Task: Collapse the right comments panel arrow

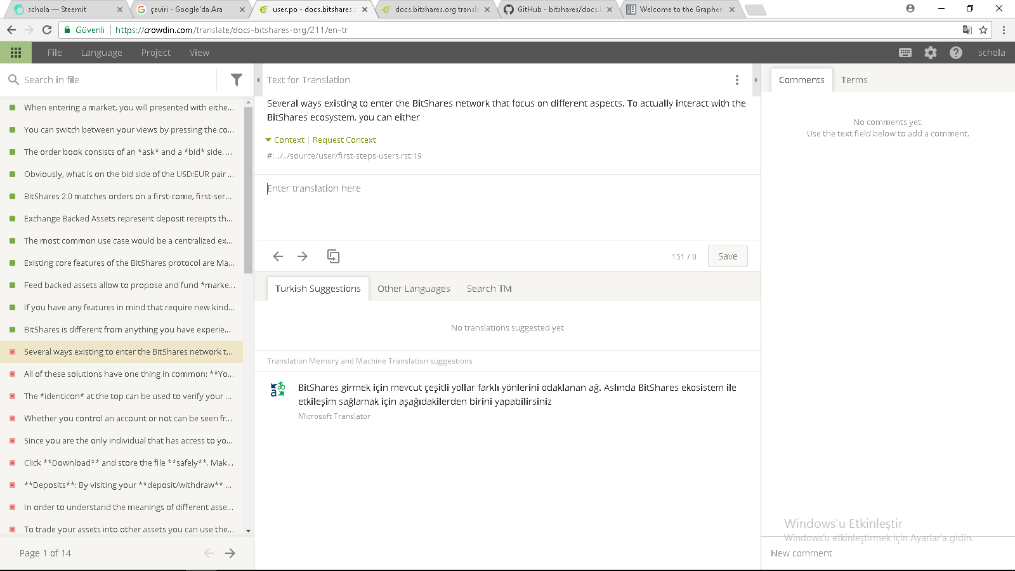Action: [x=756, y=80]
